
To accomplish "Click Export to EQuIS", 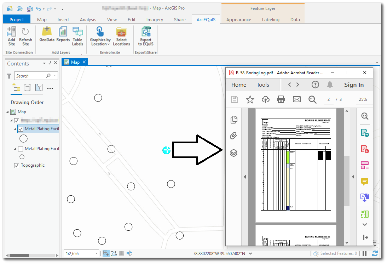I will (146, 36).
